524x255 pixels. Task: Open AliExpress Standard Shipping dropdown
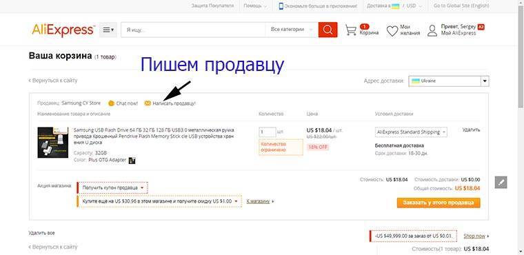411,132
